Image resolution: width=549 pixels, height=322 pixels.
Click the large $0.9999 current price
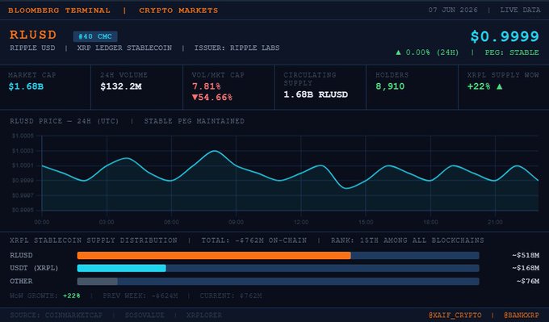[x=505, y=36]
